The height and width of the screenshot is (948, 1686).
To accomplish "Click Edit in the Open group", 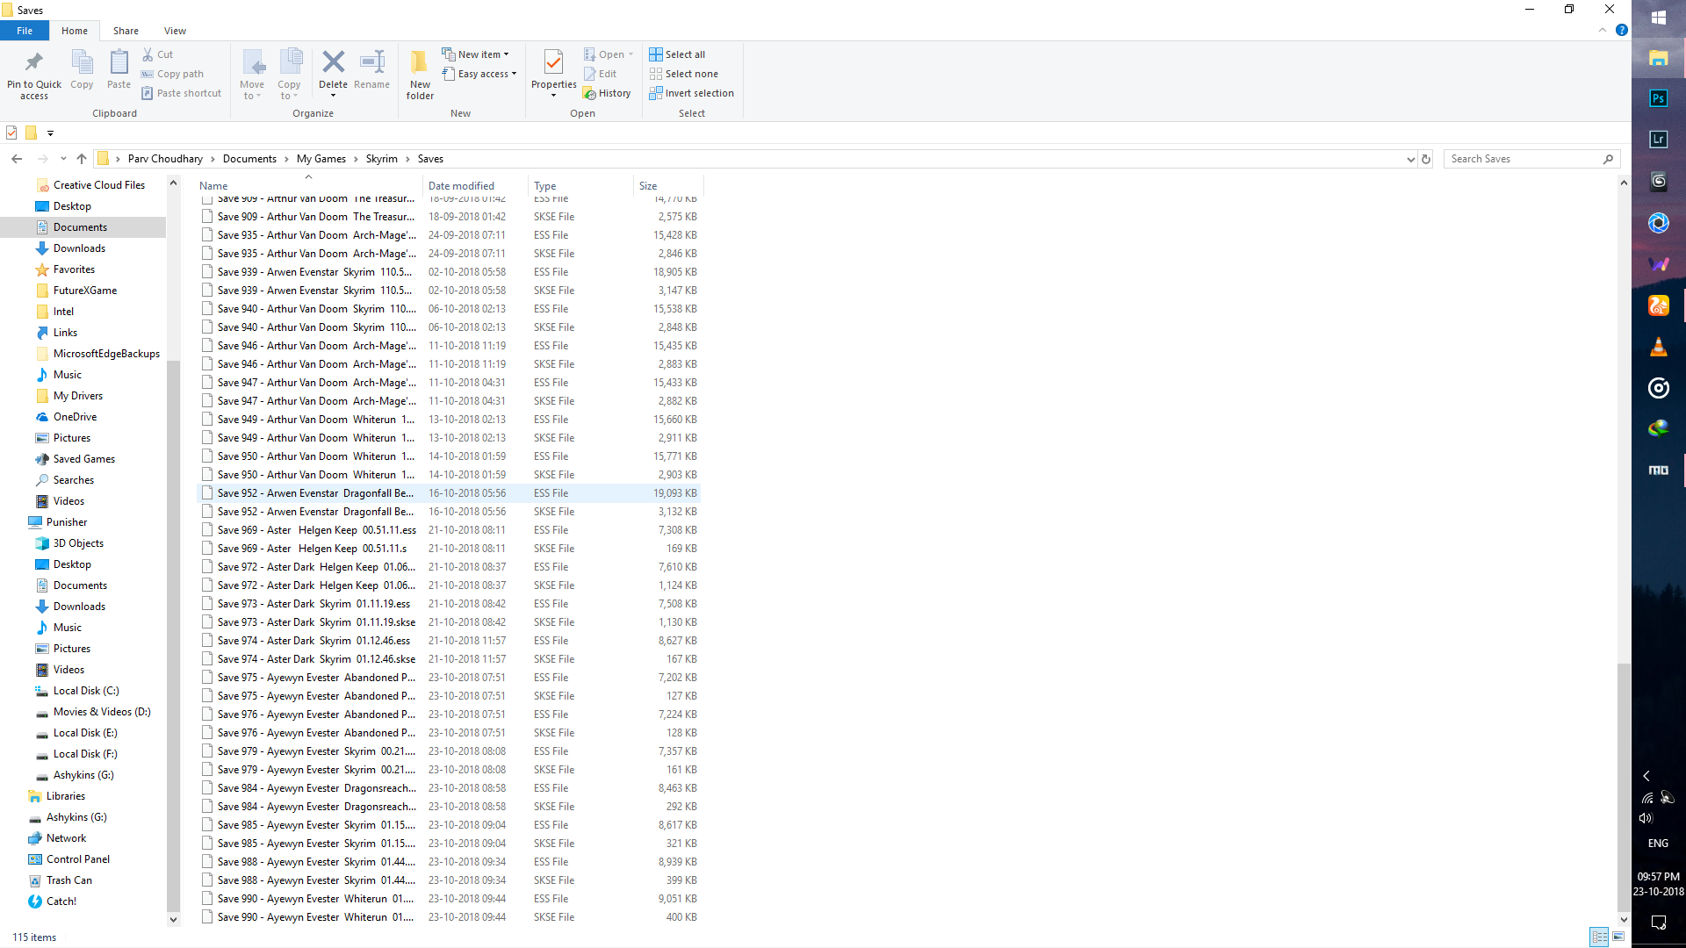I will (601, 74).
